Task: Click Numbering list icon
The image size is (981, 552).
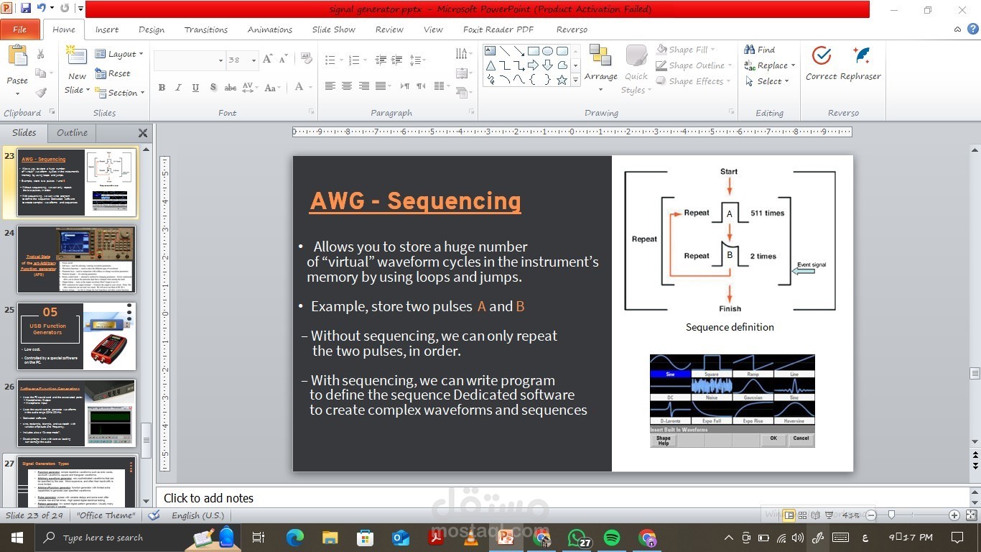Action: pyautogui.click(x=355, y=60)
